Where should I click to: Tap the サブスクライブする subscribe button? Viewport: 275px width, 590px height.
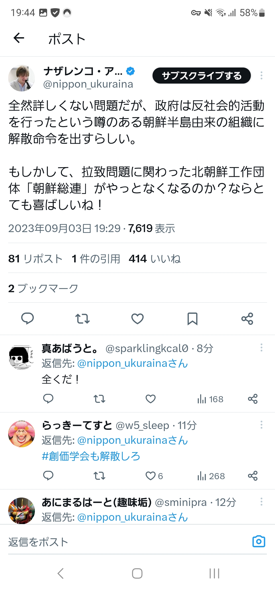point(201,76)
